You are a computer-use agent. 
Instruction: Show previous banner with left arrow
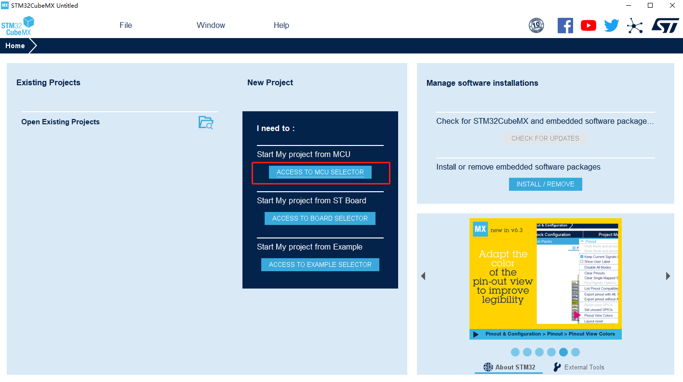pos(423,276)
